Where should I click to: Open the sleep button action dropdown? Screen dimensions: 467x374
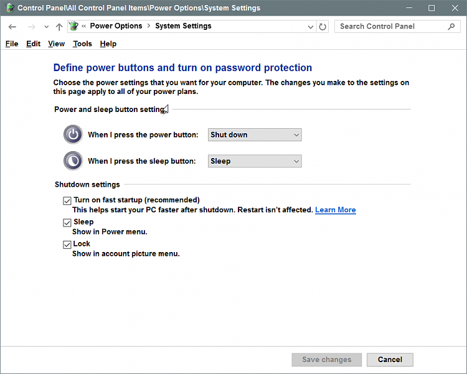255,161
